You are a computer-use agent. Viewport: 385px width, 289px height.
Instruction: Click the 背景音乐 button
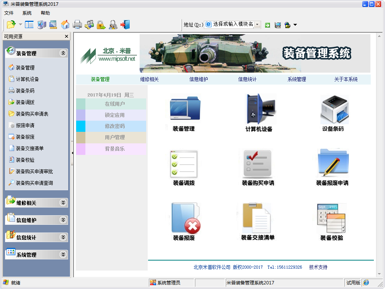[111, 149]
